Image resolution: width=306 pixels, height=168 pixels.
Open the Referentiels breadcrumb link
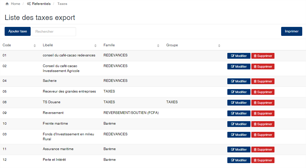pos(41,4)
